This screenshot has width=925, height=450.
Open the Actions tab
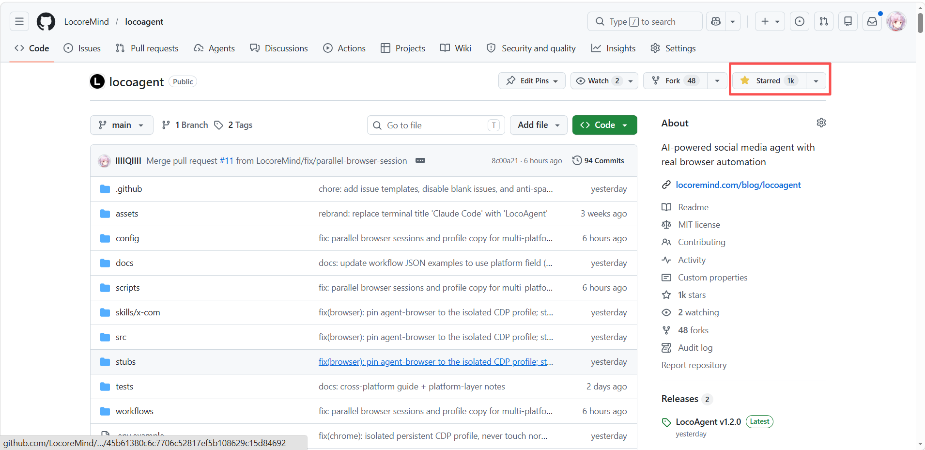[344, 48]
